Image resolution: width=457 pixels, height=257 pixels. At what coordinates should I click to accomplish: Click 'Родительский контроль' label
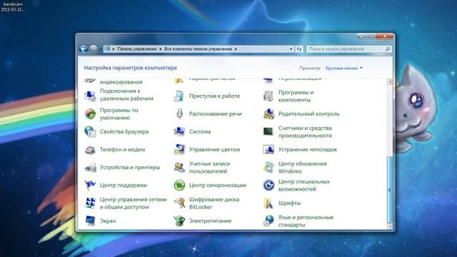click(x=308, y=114)
